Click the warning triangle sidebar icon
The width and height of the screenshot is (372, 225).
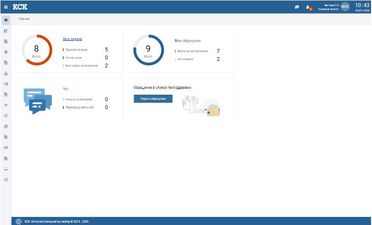coord(6,73)
